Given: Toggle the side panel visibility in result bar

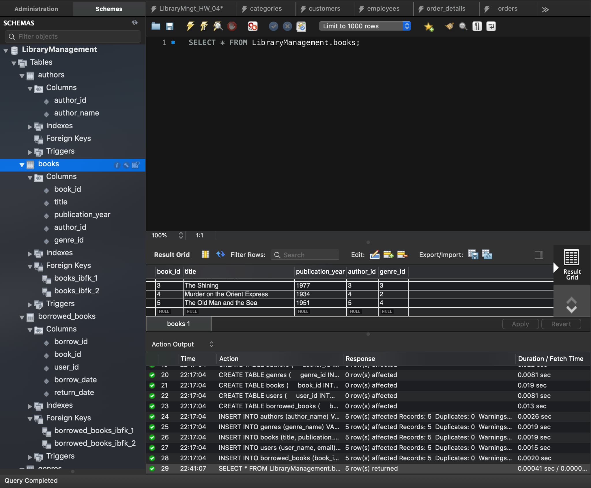Looking at the screenshot, I should coord(538,255).
